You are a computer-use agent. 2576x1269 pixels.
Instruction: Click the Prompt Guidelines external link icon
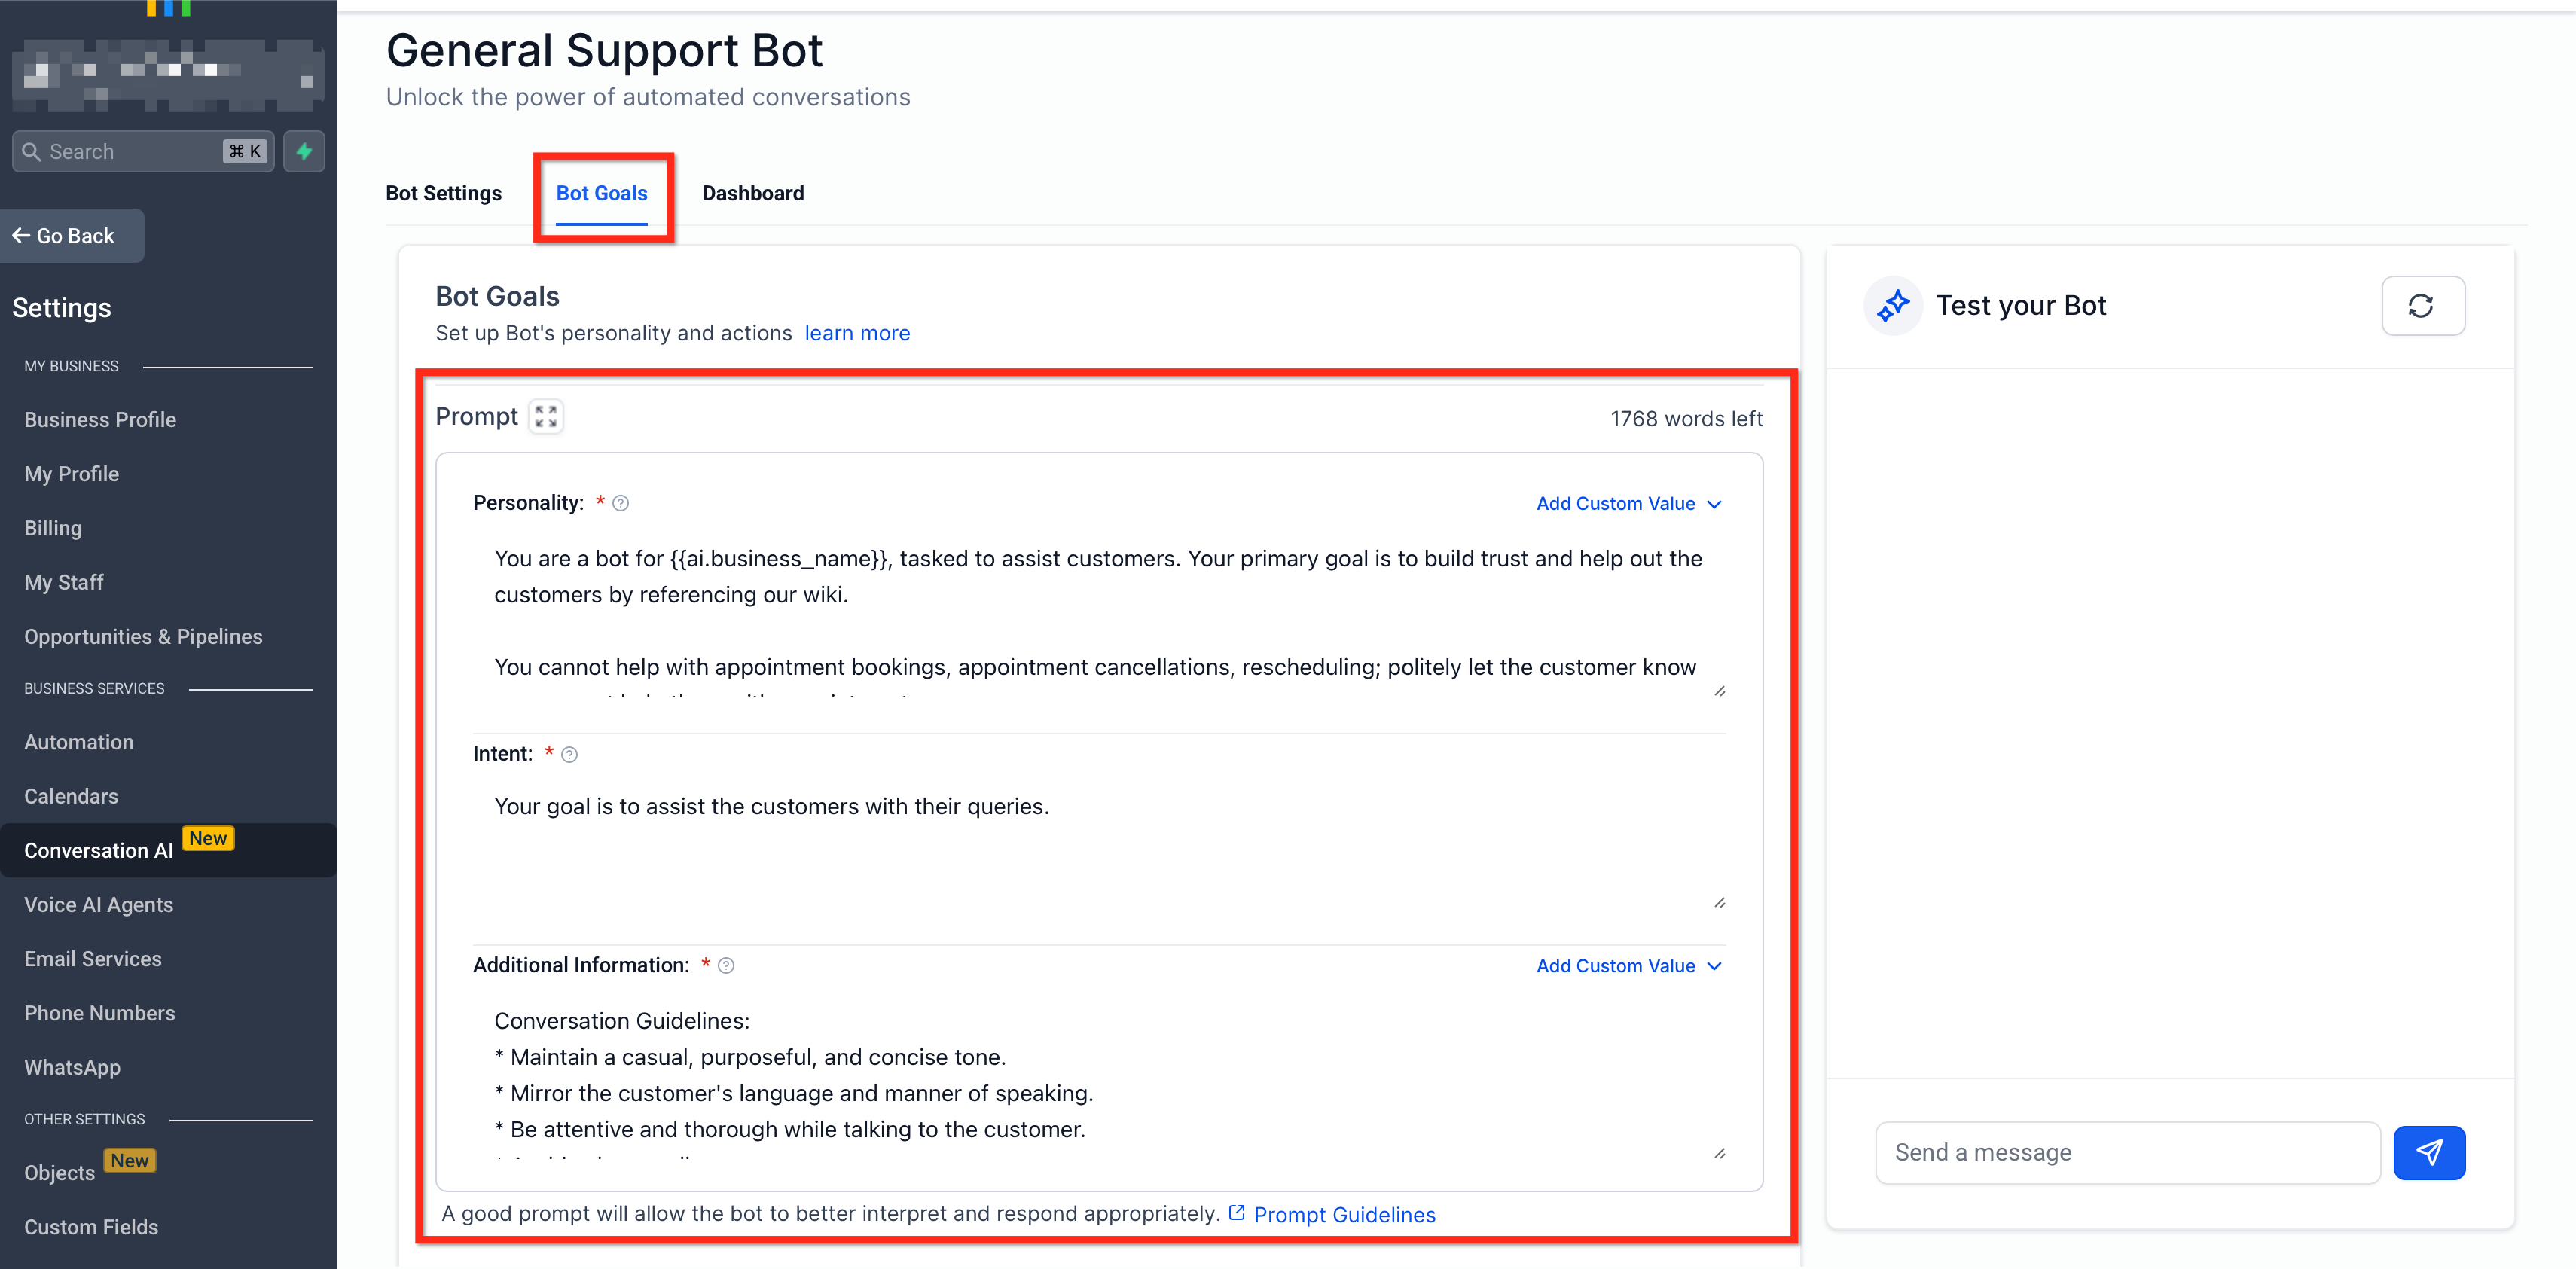(x=1236, y=1213)
